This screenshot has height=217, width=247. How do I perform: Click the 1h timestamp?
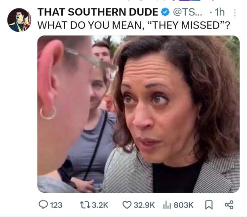click(220, 12)
